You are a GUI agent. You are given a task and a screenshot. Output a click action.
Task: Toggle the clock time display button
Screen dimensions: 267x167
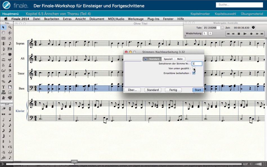253,28
